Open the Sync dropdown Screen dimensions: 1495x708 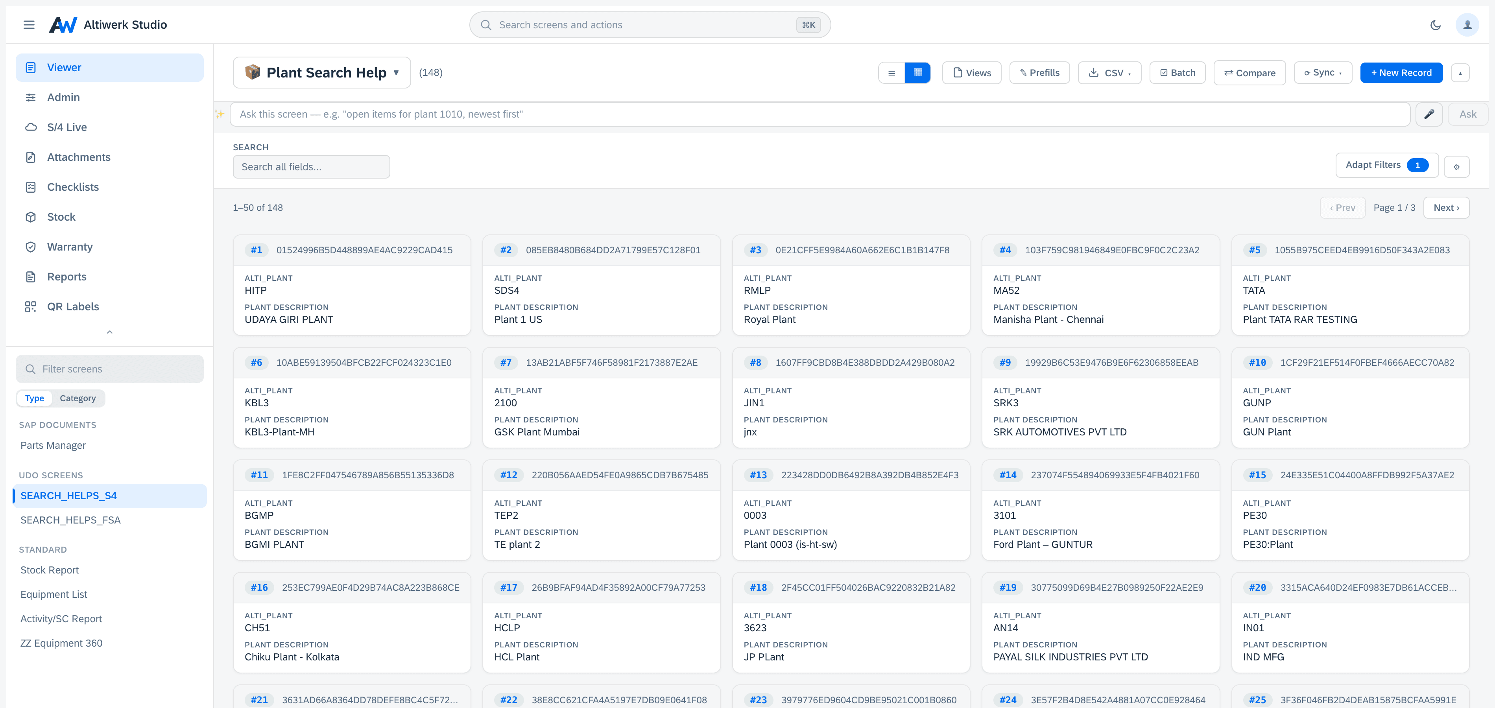pos(1323,73)
